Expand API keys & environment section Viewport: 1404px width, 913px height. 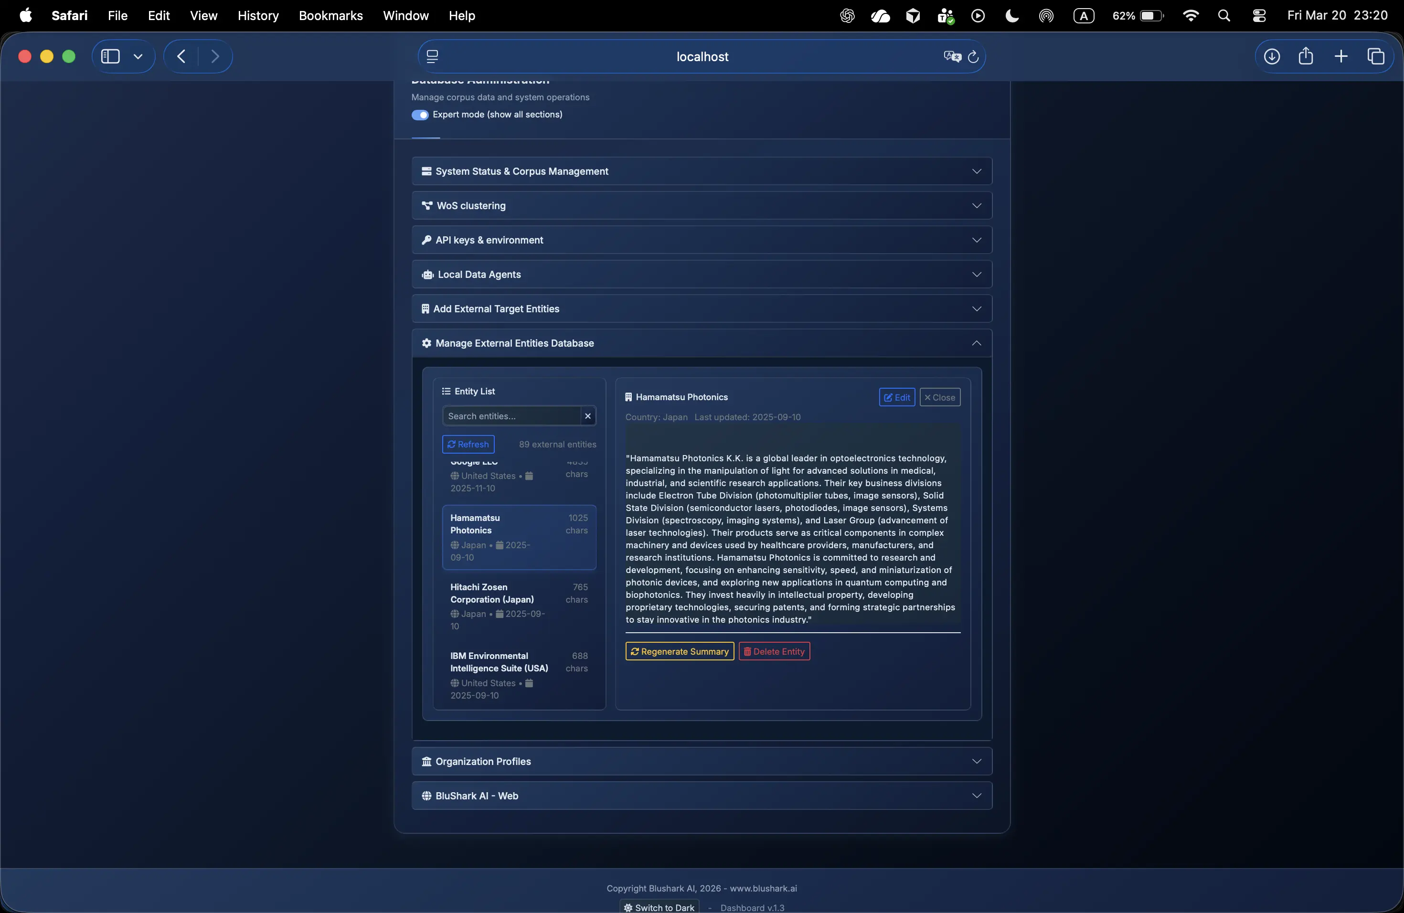702,240
